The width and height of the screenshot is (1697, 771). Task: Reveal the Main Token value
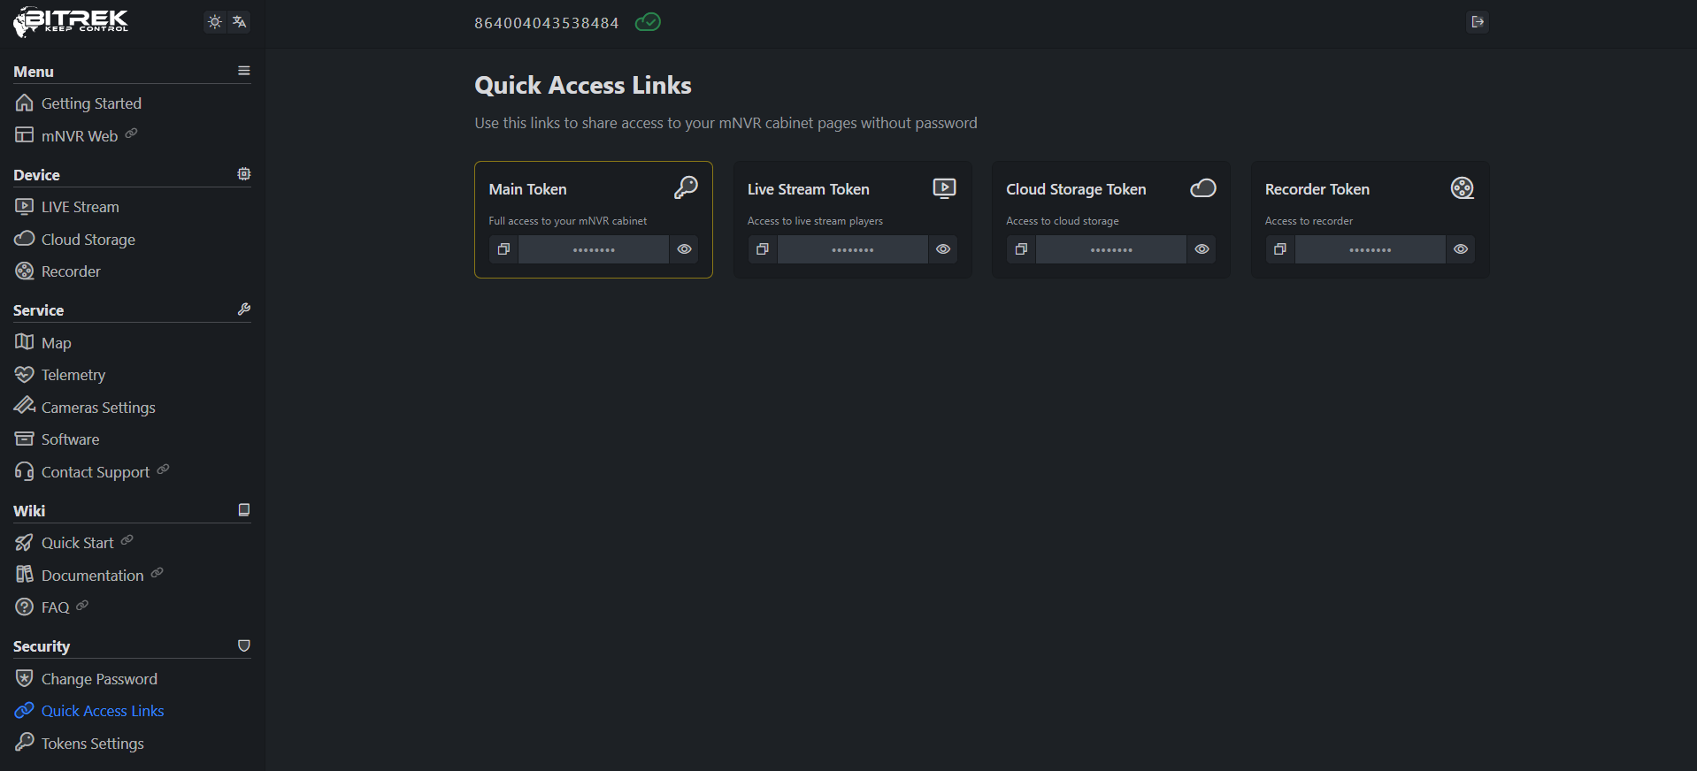(684, 249)
